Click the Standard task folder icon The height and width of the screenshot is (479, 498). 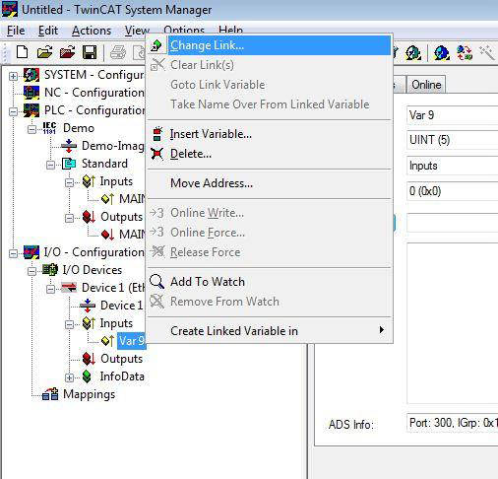tap(69, 164)
